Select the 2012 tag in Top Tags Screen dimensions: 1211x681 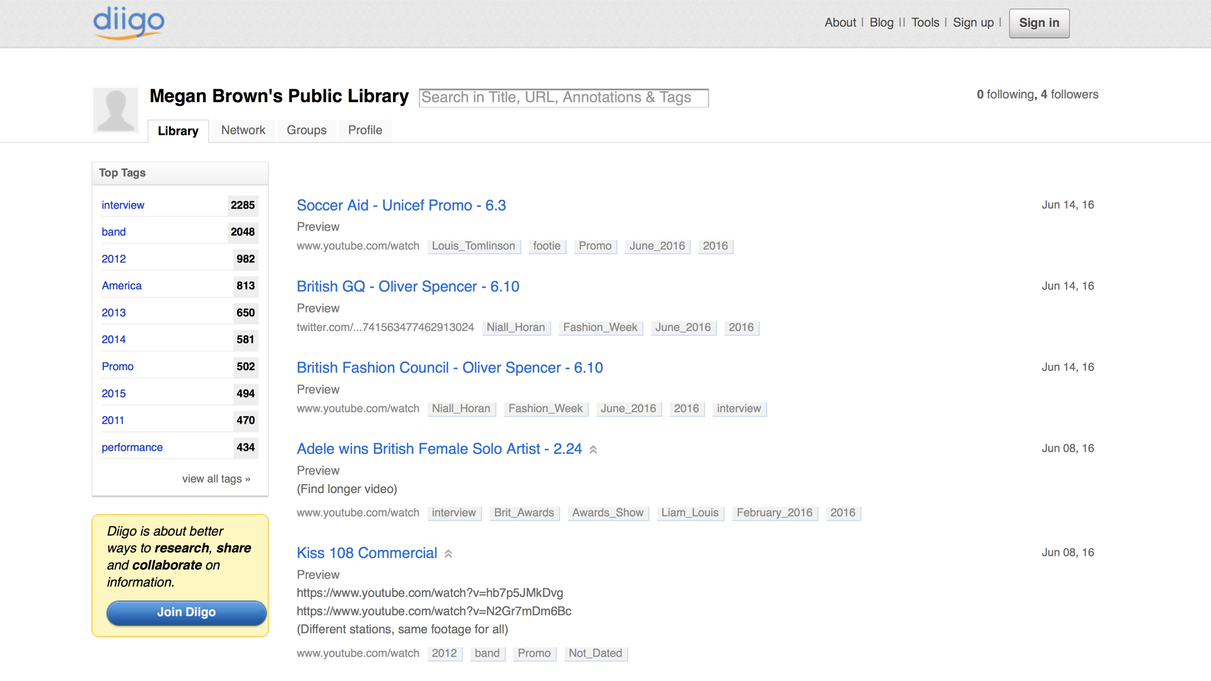[x=114, y=259]
